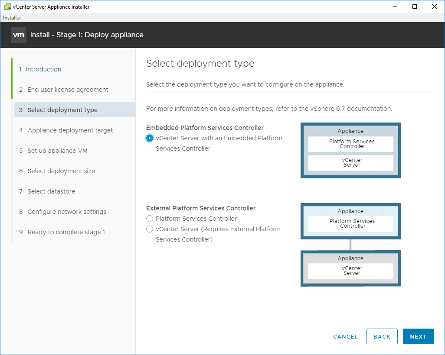Click the VMware vm logo icon
Screen dimensions: 445x355
point(19,35)
